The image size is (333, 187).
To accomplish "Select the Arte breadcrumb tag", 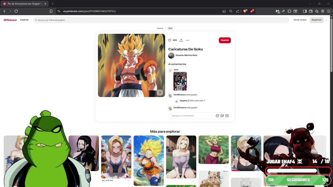I will [x=170, y=28].
